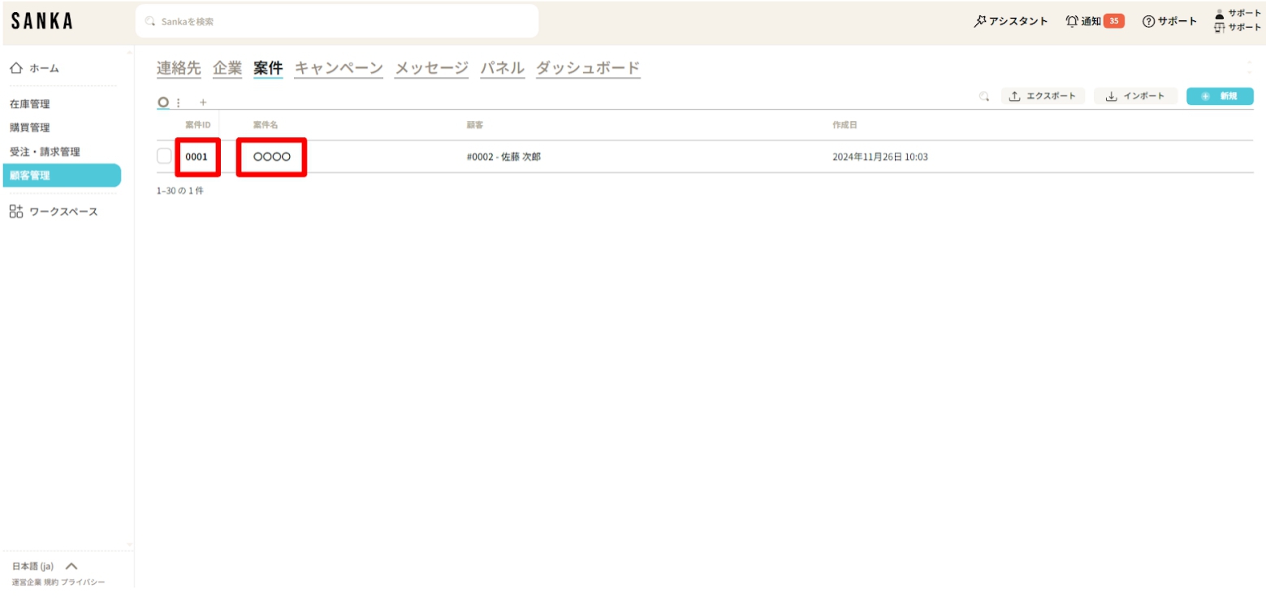Click the table search magnifier icon

(x=984, y=97)
